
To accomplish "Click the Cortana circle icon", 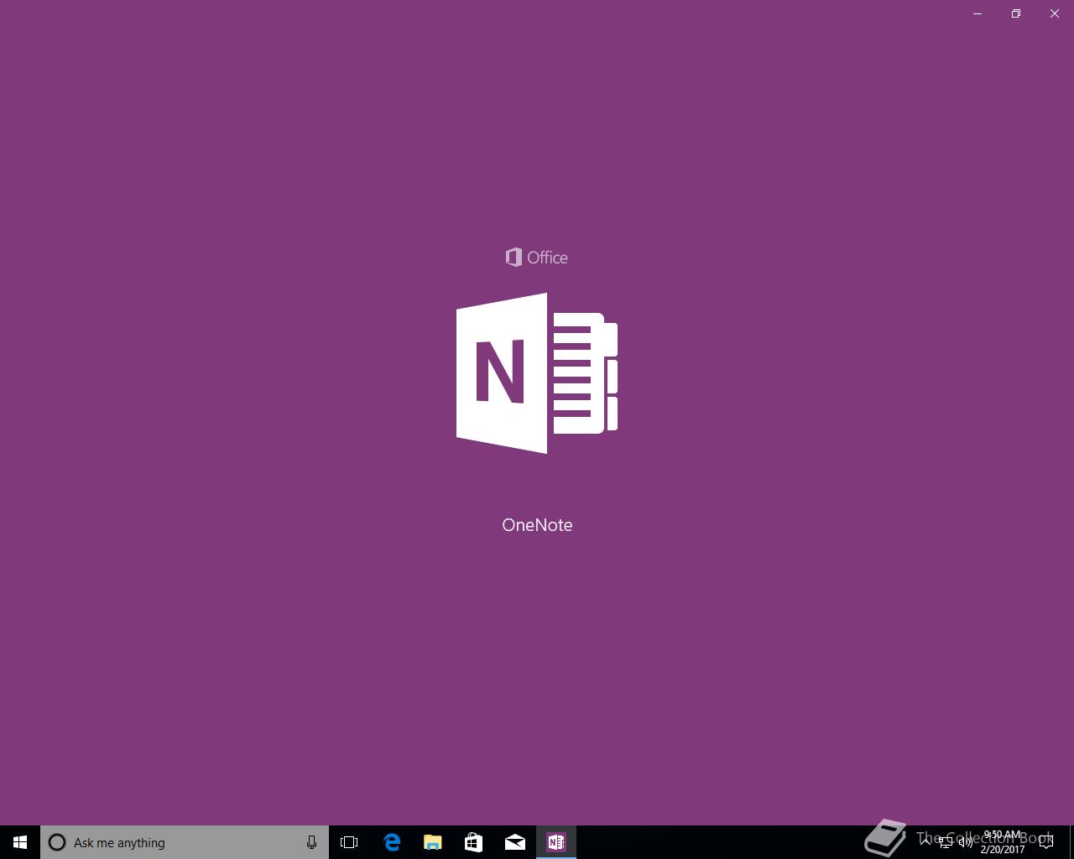I will pyautogui.click(x=57, y=842).
